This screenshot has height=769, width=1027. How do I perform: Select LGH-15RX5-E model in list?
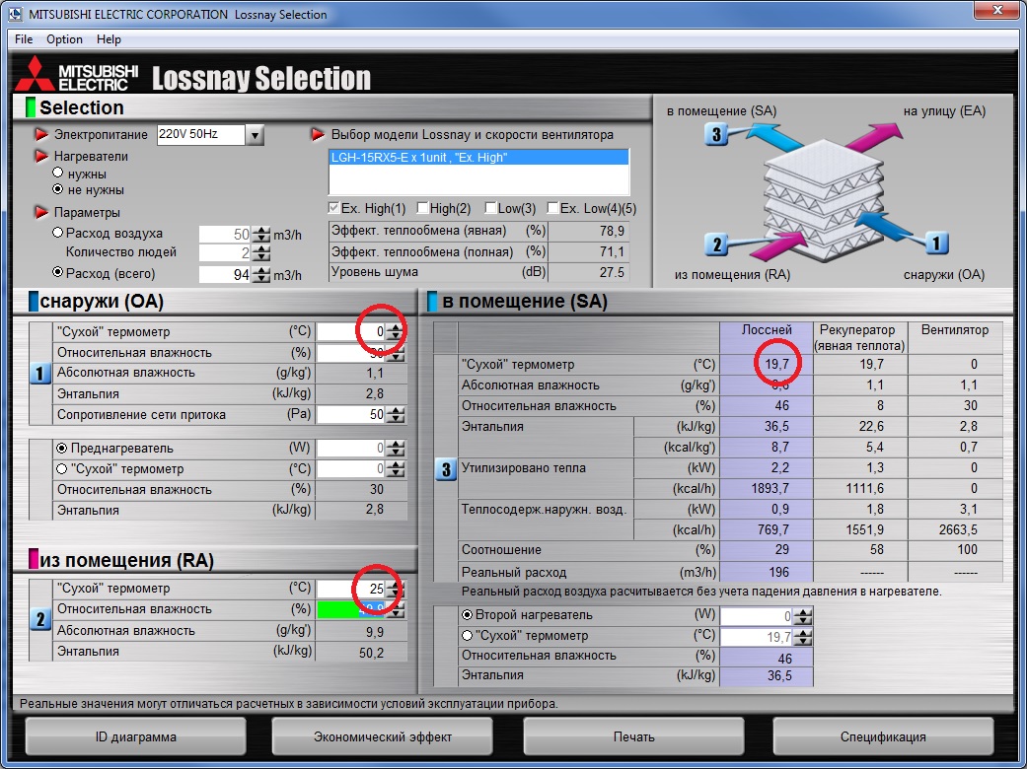click(478, 157)
